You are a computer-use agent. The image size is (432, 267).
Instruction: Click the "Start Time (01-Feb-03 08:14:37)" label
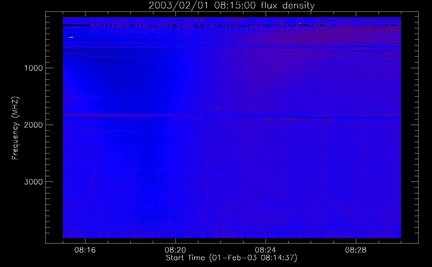231,258
